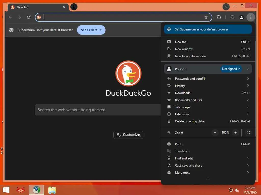Expand the Person 1 submenu chevron

(248, 69)
